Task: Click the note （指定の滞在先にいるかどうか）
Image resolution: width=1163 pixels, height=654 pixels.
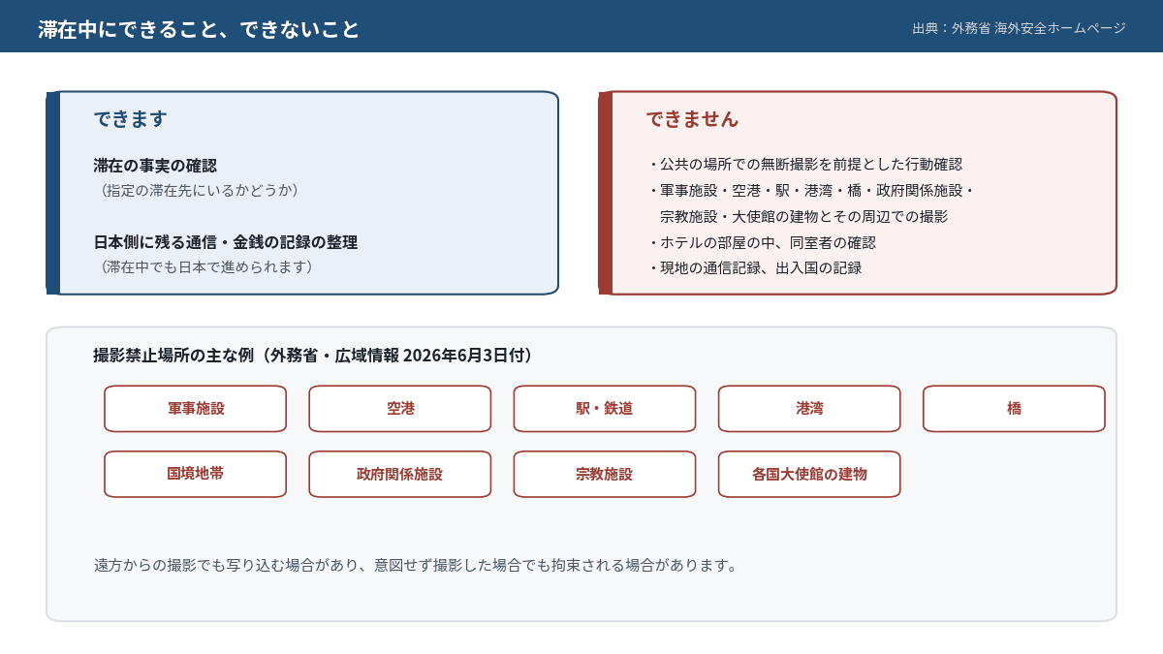Action: pyautogui.click(x=200, y=190)
